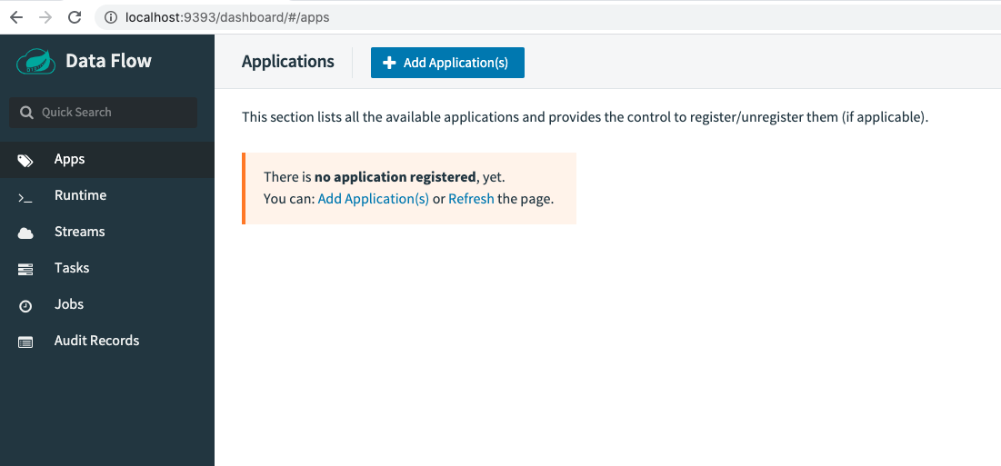1001x466 pixels.
Task: Click the cloud icon beside Streams
Action: [25, 233]
